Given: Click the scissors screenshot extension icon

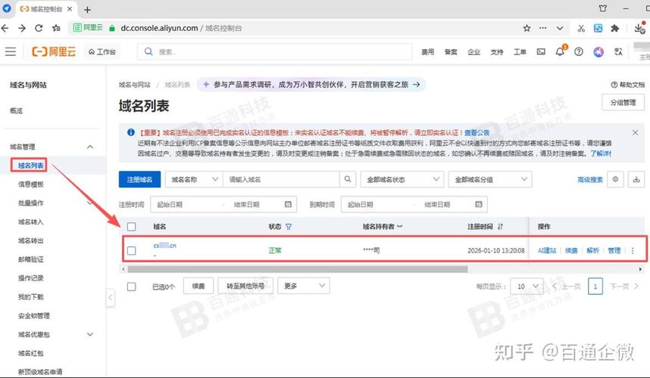Looking at the screenshot, I should pos(581,28).
